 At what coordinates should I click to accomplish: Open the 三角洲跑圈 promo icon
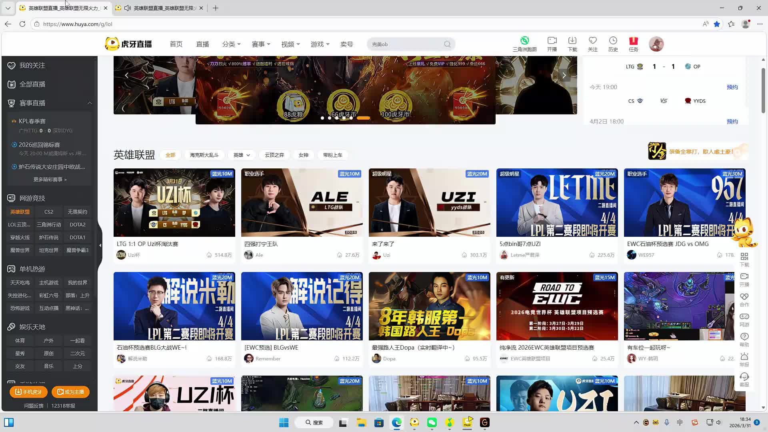pyautogui.click(x=524, y=41)
